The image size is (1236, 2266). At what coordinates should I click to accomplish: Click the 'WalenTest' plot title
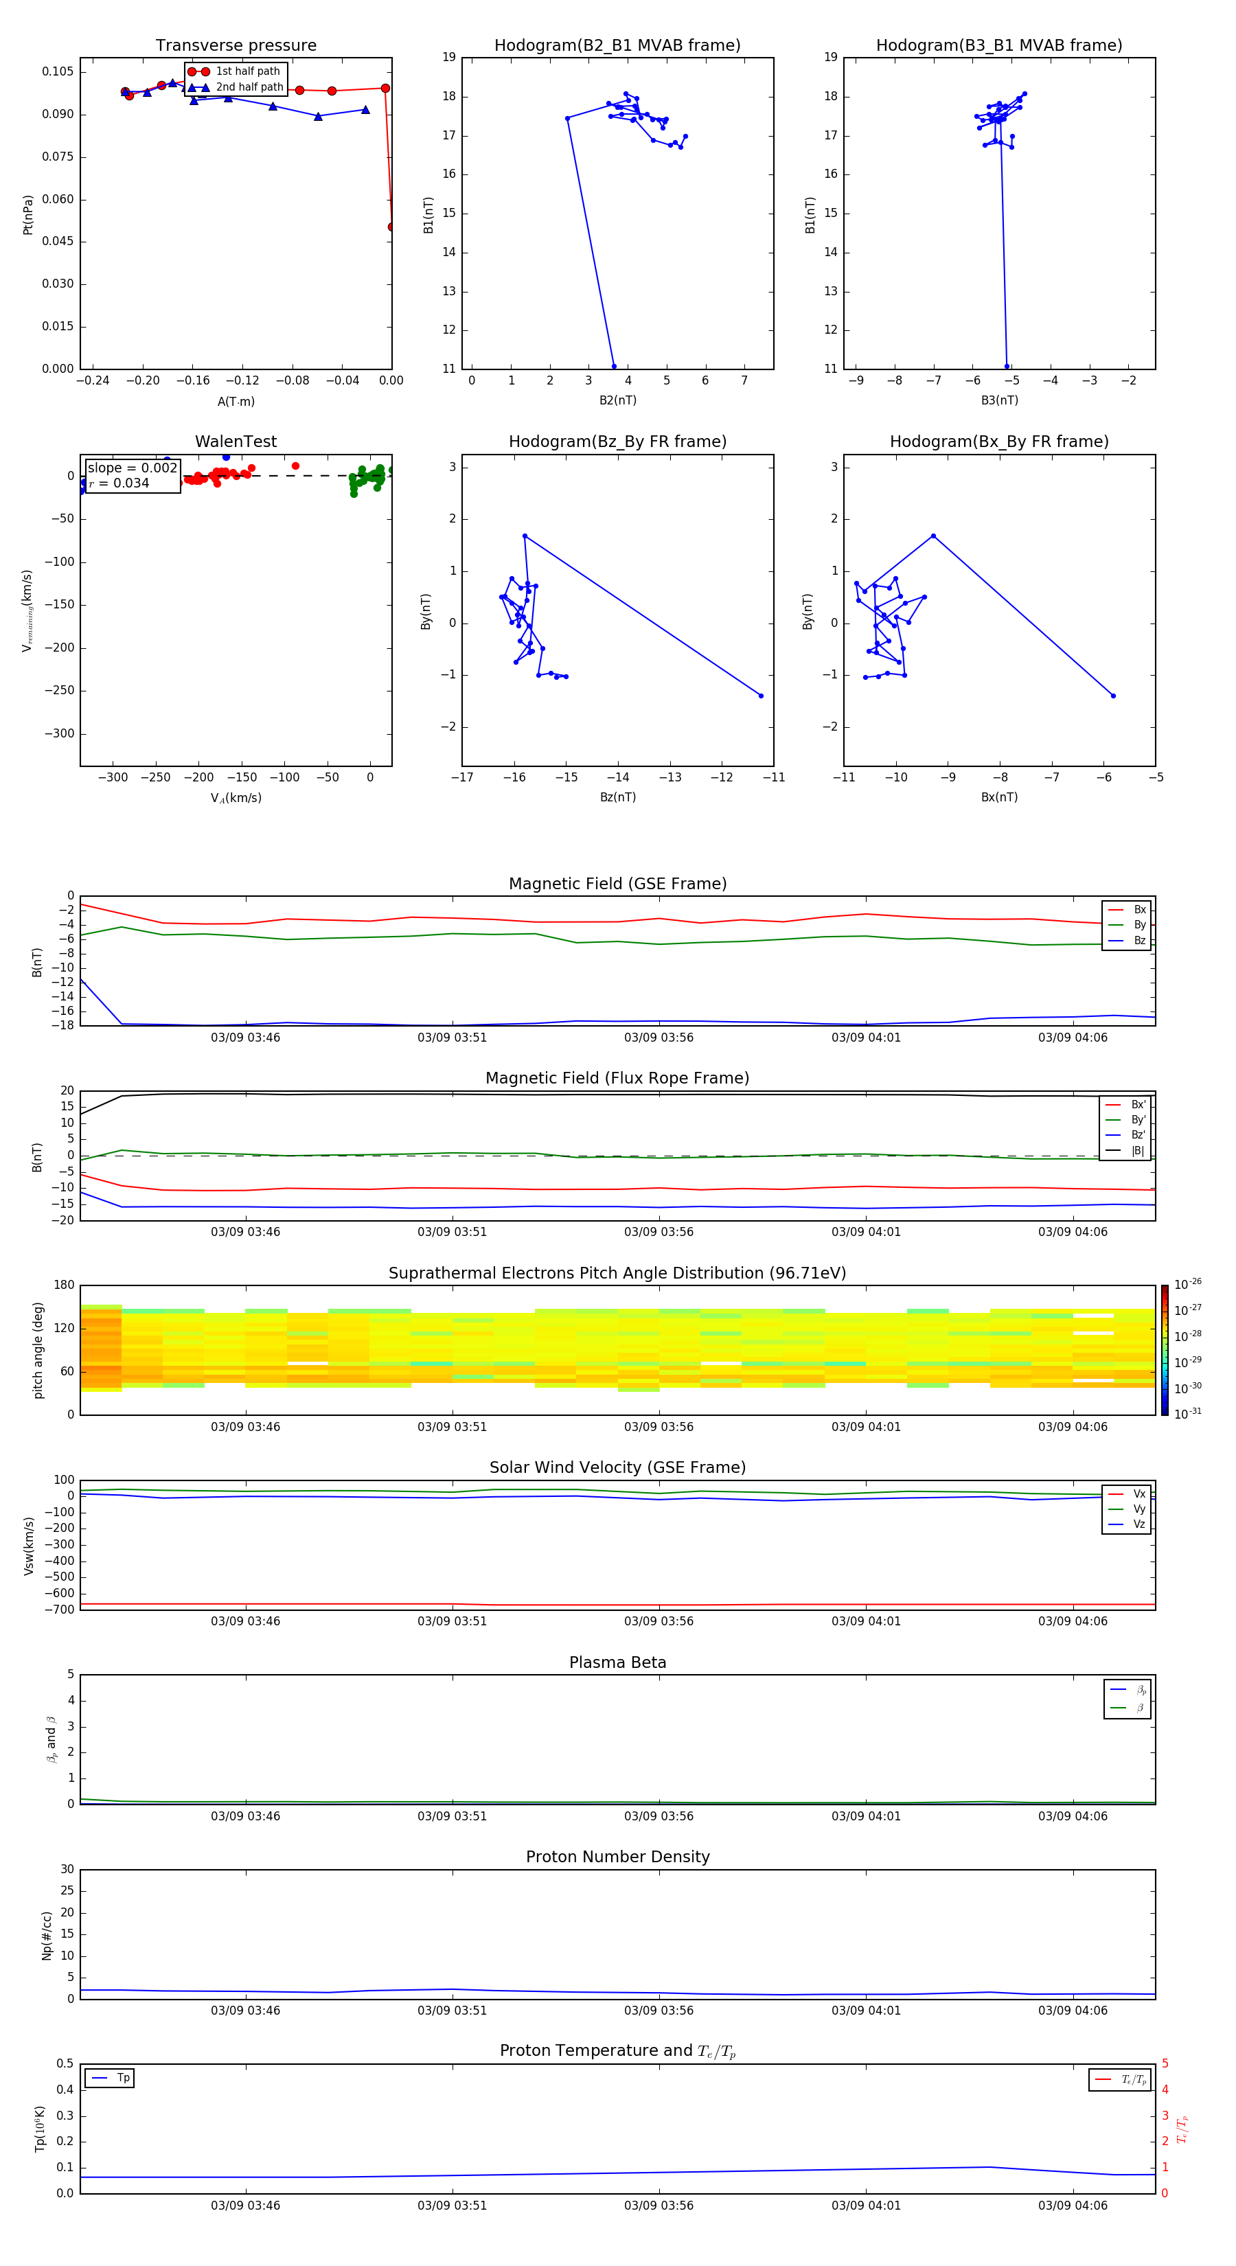click(236, 442)
